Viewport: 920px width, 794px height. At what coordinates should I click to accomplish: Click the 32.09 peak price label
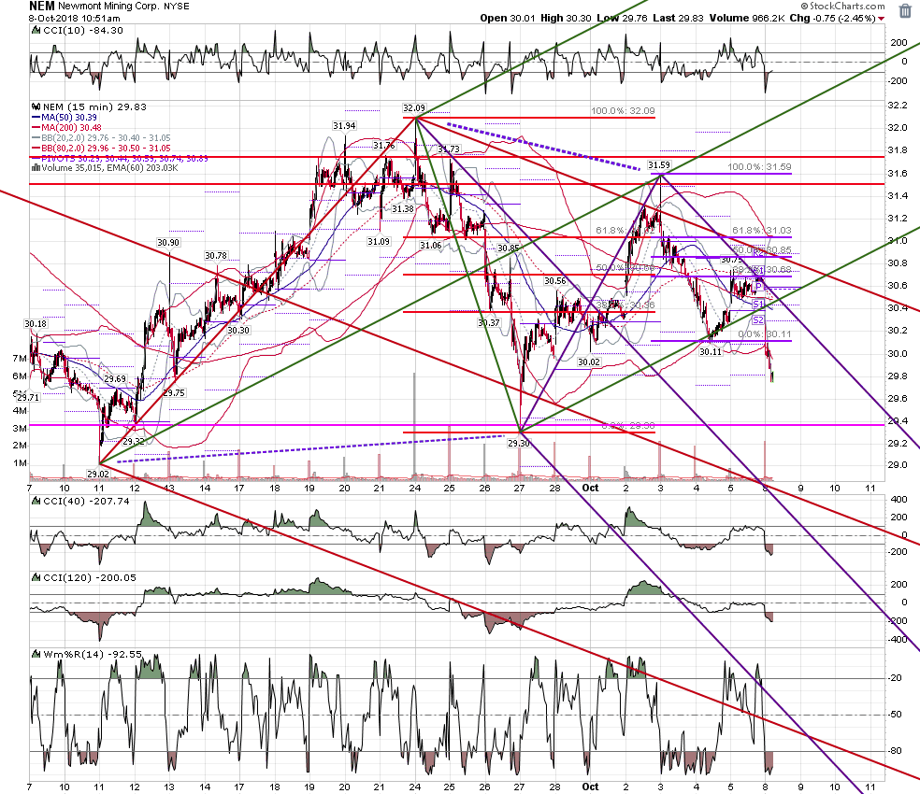coord(413,108)
